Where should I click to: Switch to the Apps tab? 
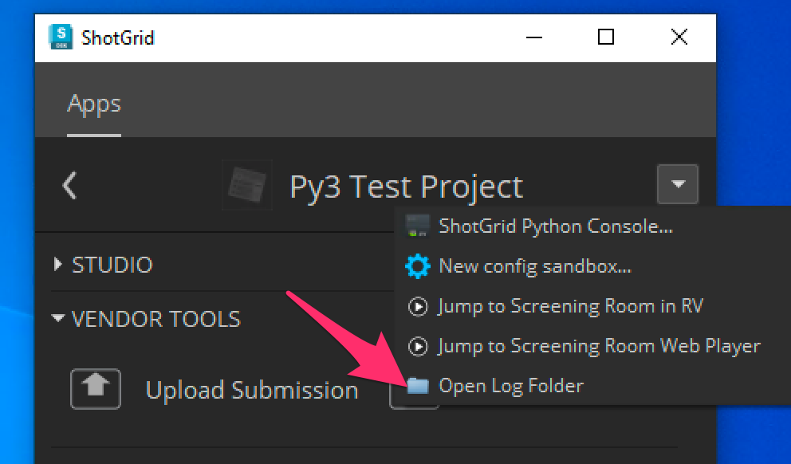click(x=94, y=104)
